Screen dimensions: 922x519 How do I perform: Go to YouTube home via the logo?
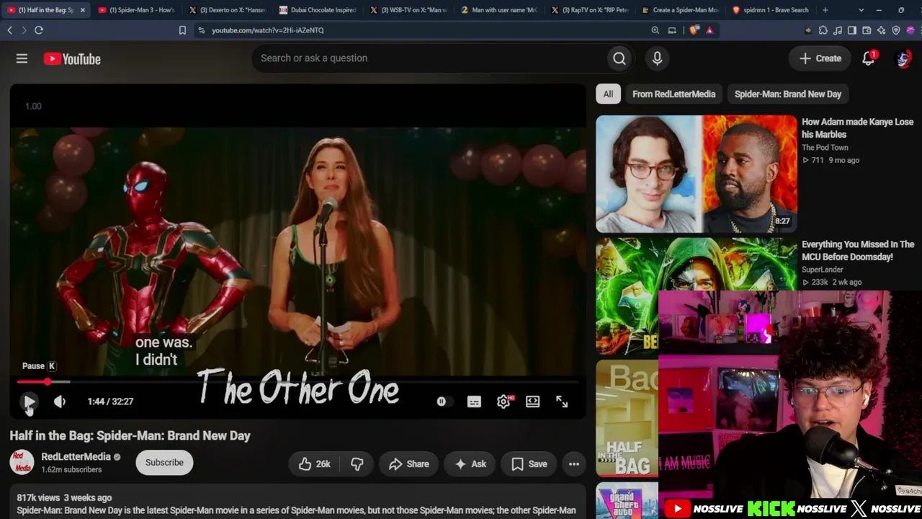click(x=72, y=59)
